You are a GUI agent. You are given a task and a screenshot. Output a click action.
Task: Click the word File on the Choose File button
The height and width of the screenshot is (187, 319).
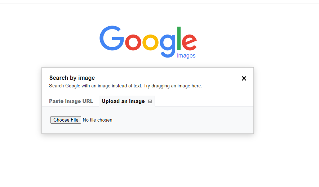[75, 120]
